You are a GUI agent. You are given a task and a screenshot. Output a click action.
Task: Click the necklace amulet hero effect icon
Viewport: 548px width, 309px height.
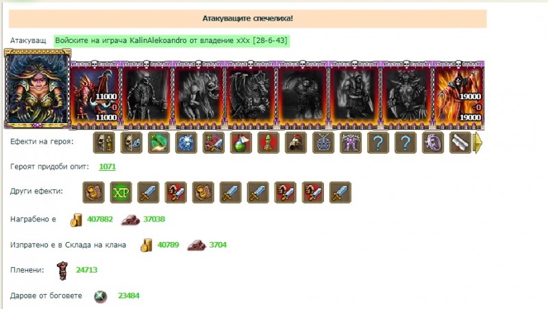coord(323,143)
